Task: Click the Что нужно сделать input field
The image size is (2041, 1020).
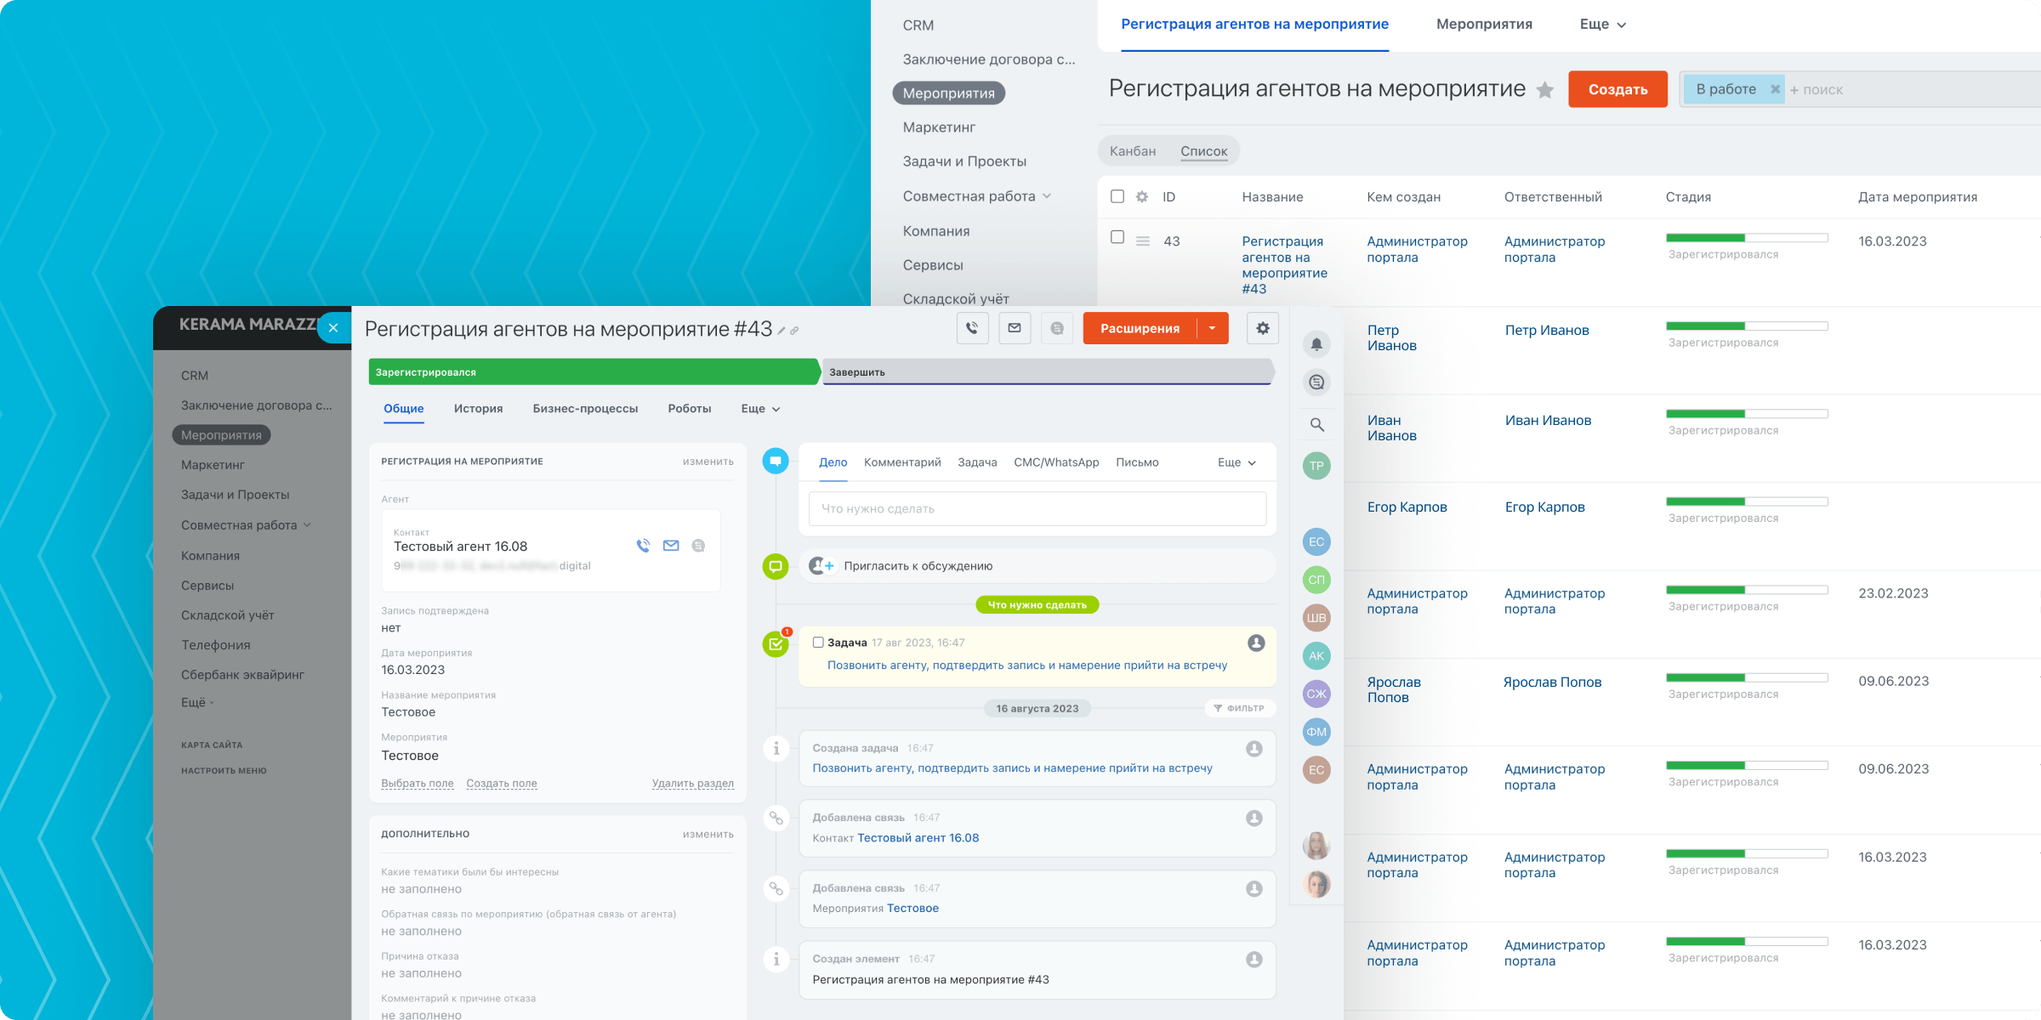Action: (x=1037, y=508)
